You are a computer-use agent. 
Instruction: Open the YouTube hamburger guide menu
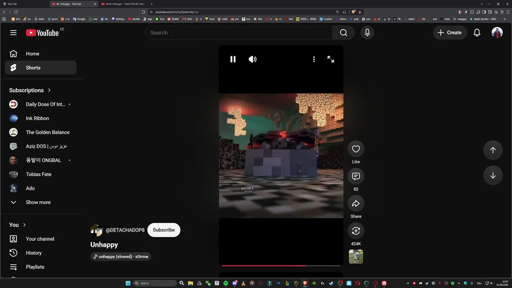13,32
